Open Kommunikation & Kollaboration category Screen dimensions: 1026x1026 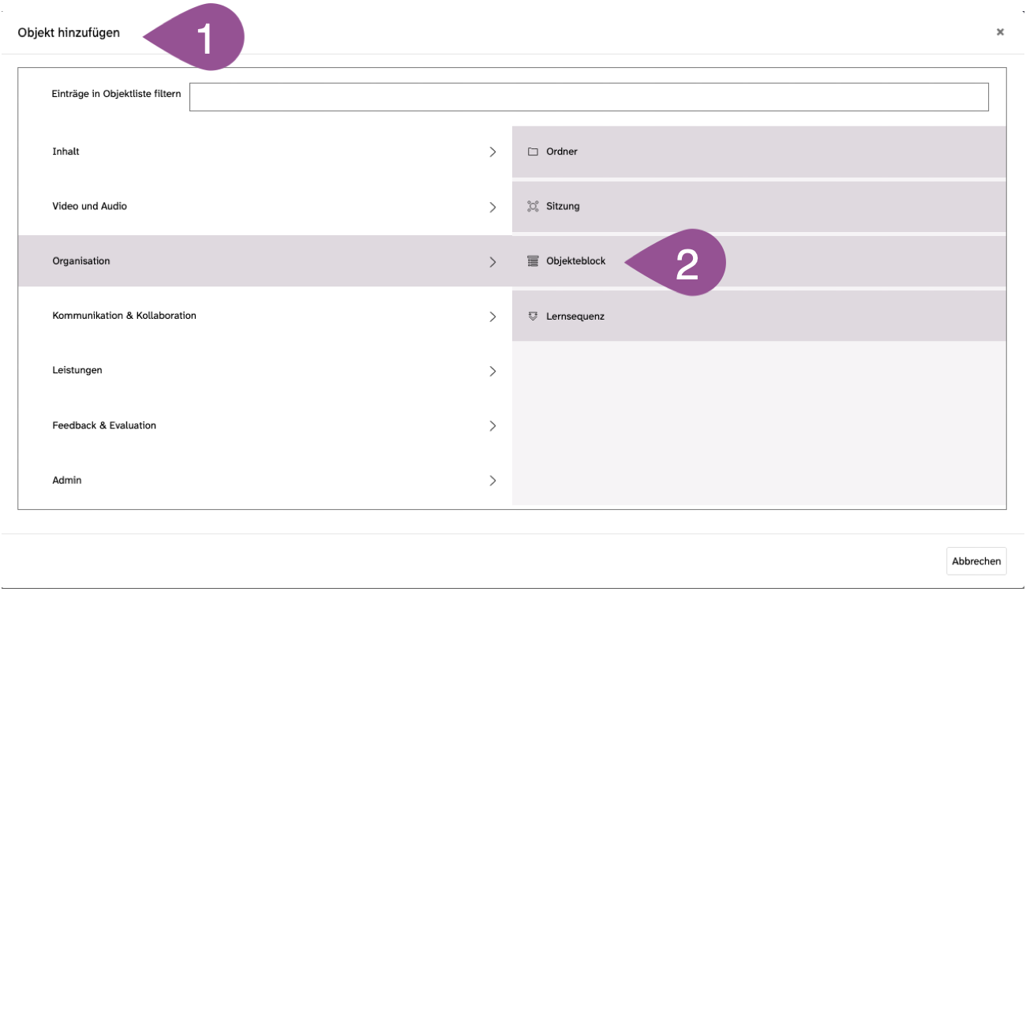[x=265, y=316]
